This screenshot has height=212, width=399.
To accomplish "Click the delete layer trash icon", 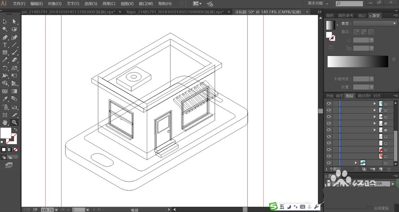I will pyautogui.click(x=389, y=169).
